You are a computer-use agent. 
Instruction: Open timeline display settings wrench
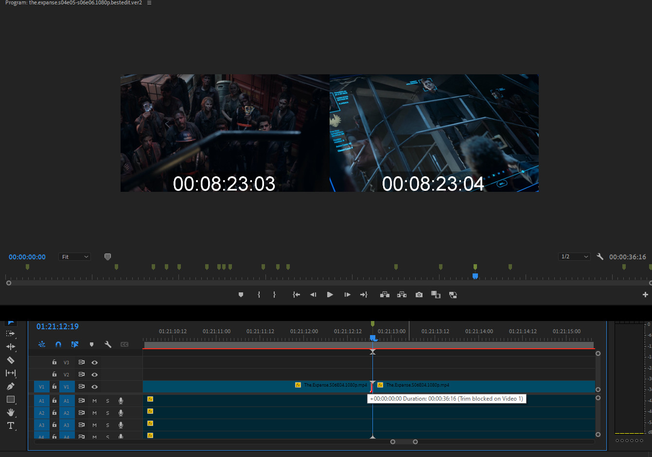click(108, 344)
